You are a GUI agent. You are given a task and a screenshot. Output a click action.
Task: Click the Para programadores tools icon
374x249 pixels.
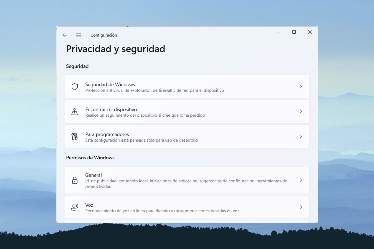(x=75, y=136)
